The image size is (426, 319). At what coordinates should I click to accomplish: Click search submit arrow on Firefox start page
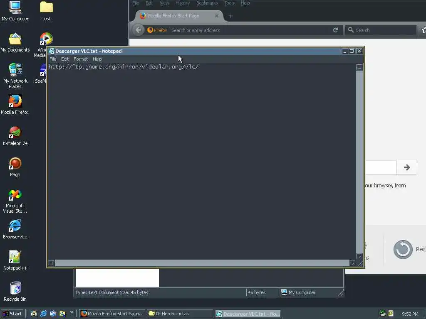407,167
